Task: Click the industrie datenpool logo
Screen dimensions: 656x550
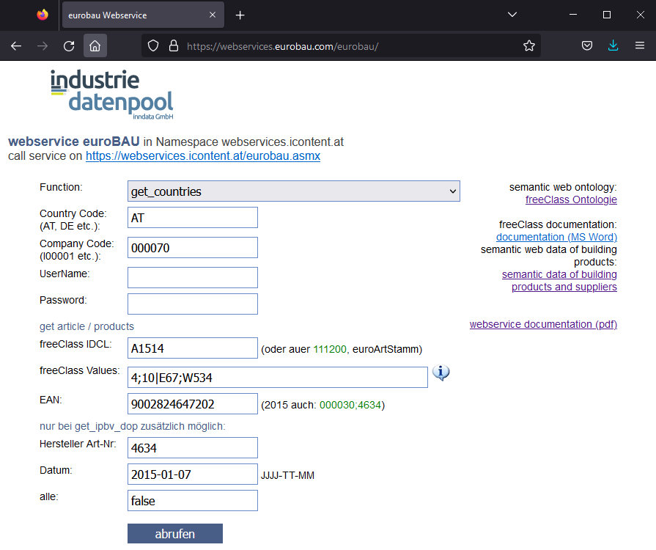Action: pyautogui.click(x=111, y=95)
